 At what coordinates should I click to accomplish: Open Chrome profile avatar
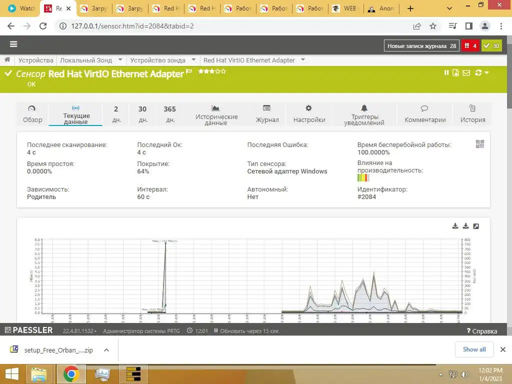(x=485, y=26)
